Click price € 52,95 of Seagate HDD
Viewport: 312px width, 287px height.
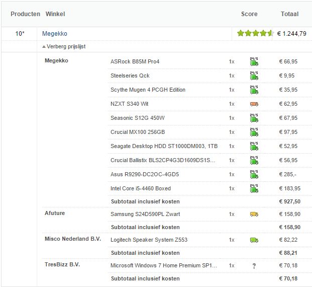click(x=288, y=146)
